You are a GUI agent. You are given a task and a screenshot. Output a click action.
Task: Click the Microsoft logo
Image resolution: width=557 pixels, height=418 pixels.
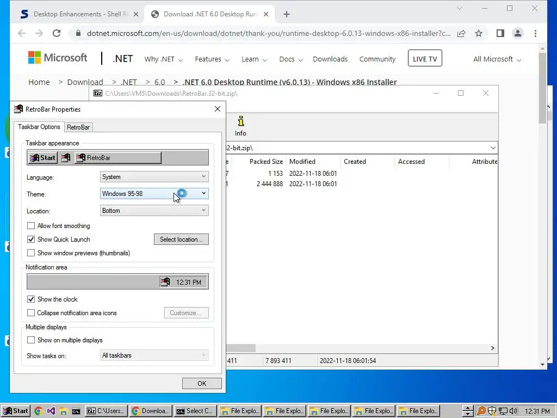pyautogui.click(x=58, y=58)
